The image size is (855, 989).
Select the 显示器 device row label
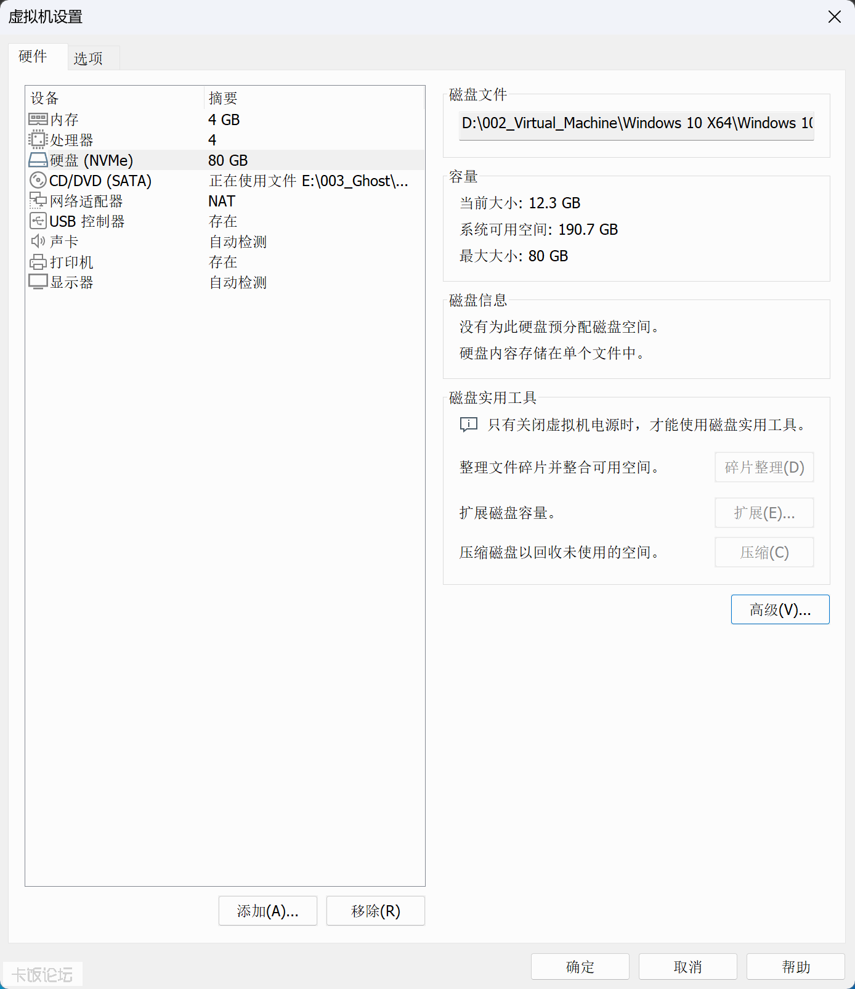click(71, 282)
